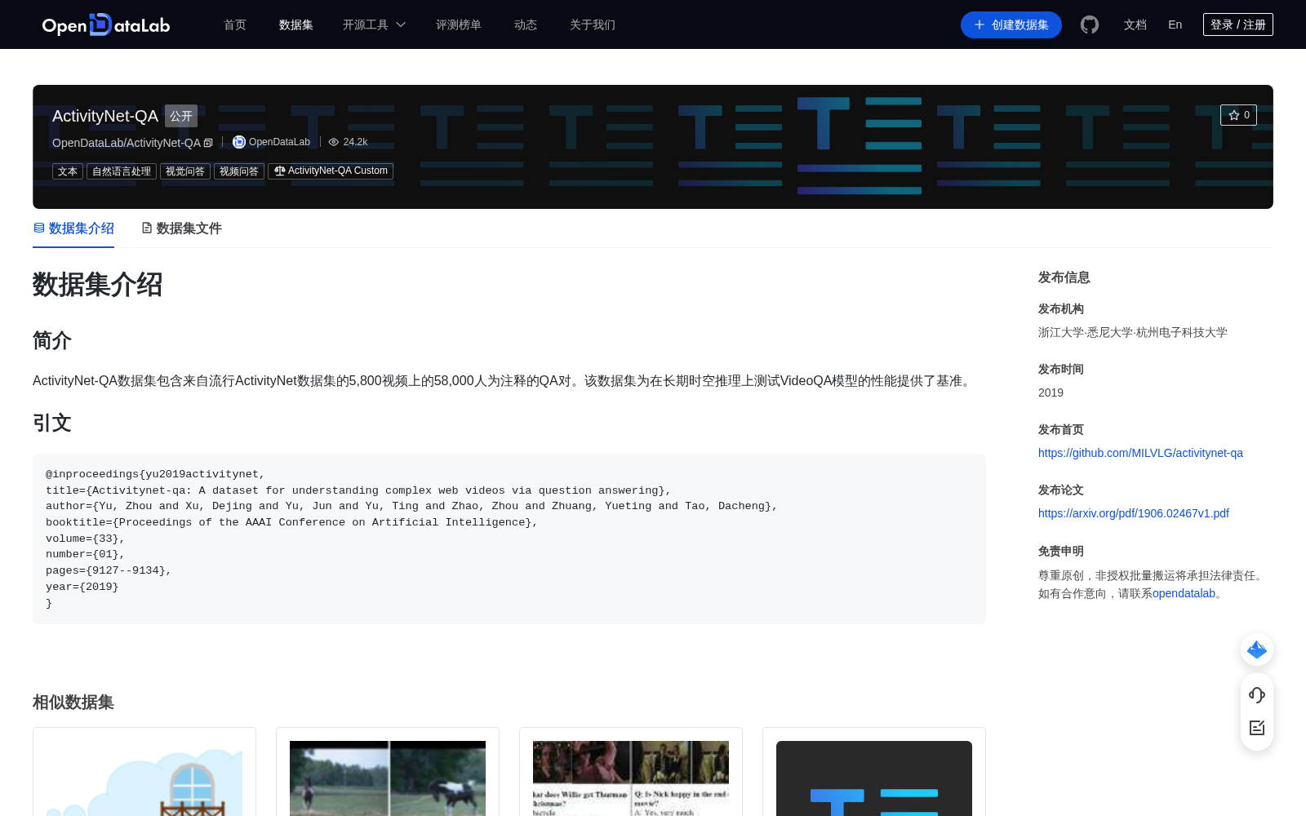Expand the 开源工具 dropdown arrow

401,24
